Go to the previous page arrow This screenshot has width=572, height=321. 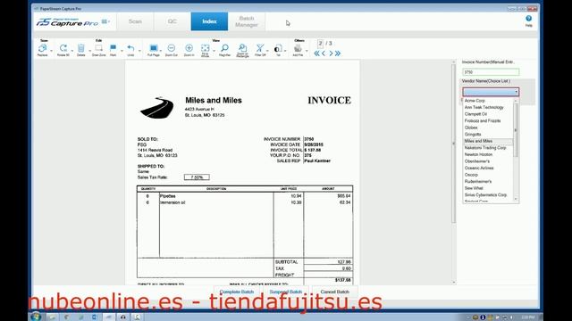(324, 53)
